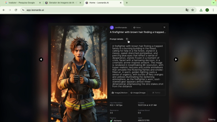
Task: Switch to tradutor Pesquisa Google tab
Action: [x=21, y=3]
